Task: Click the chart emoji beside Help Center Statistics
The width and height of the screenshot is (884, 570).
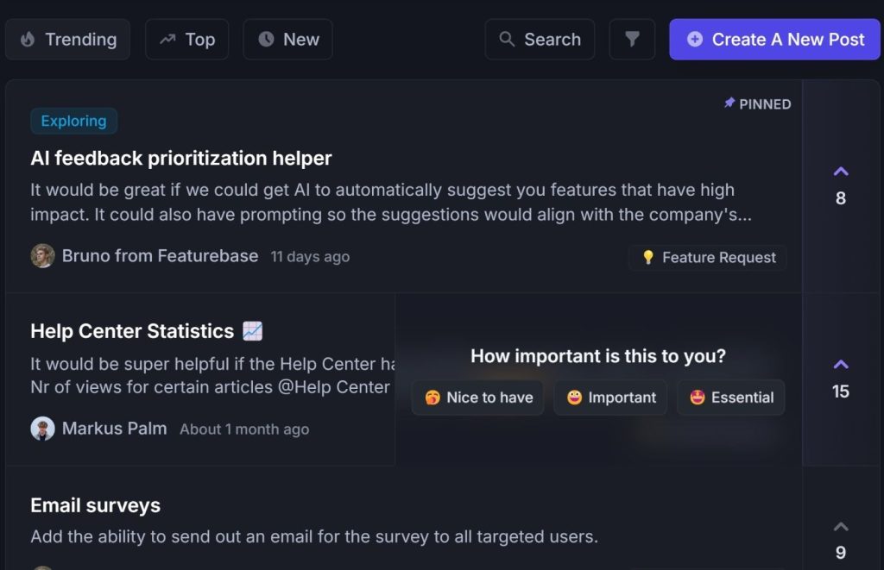Action: pos(253,331)
